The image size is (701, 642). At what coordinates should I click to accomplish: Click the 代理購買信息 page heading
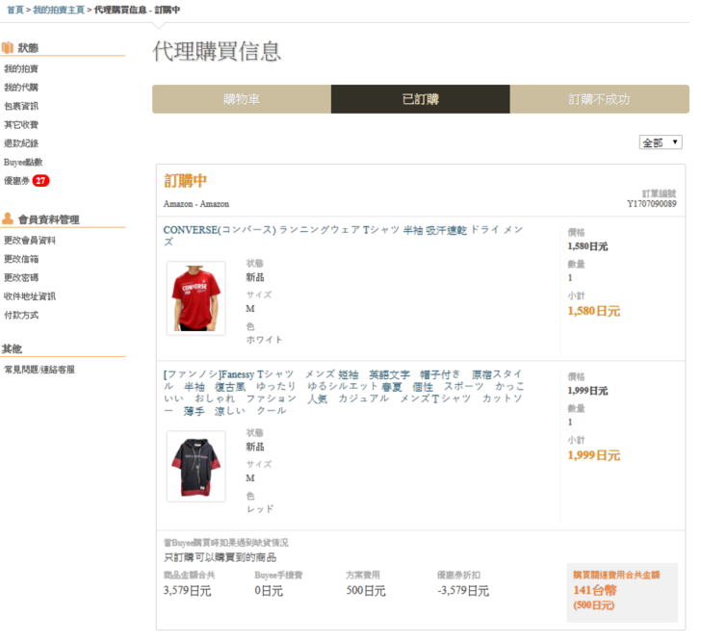(217, 51)
